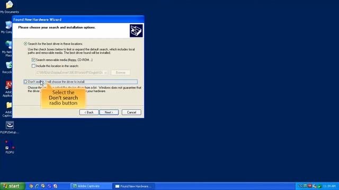The image size is (339, 190).
Task: Check Include this location in the search
Action: [x=33, y=65]
